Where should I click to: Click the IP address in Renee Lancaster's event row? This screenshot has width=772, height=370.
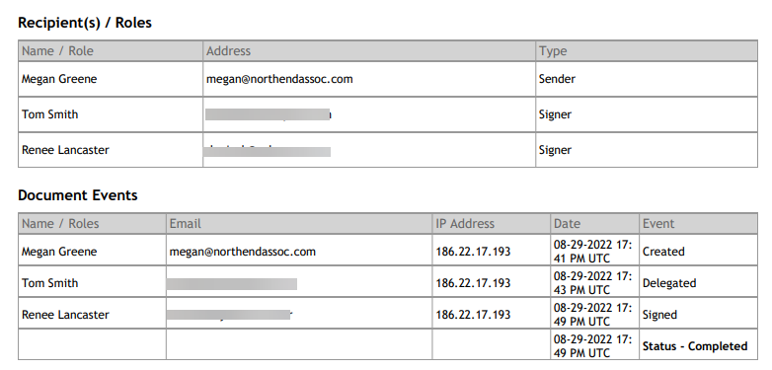[473, 315]
